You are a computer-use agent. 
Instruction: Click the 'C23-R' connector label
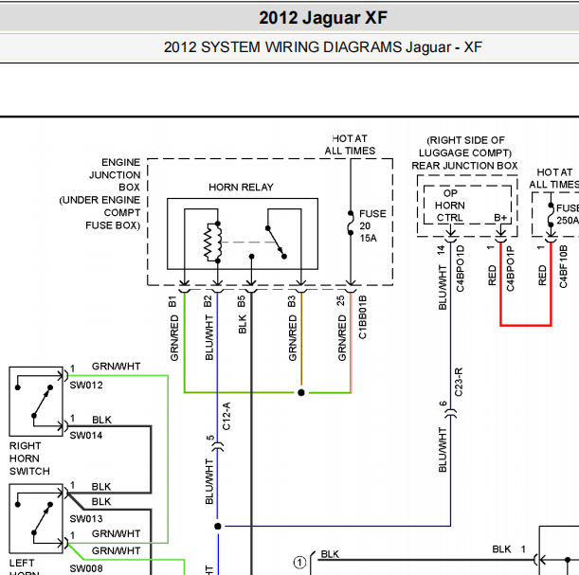tap(459, 382)
